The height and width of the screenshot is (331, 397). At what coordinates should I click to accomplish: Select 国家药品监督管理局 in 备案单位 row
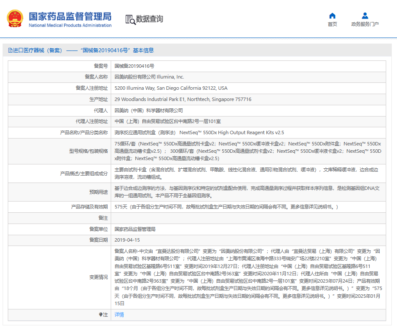(135, 229)
